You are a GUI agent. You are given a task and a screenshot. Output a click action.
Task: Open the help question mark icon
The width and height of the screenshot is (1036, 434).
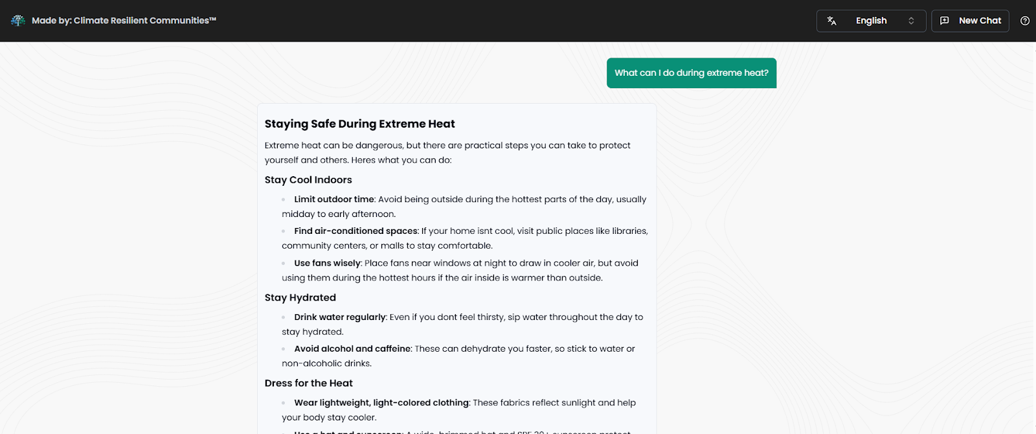1025,20
